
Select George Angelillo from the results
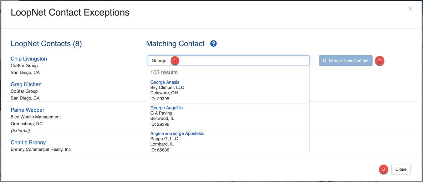pos(166,108)
